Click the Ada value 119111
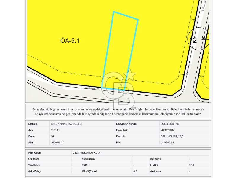This screenshot has width=237, height=178. point(55,130)
